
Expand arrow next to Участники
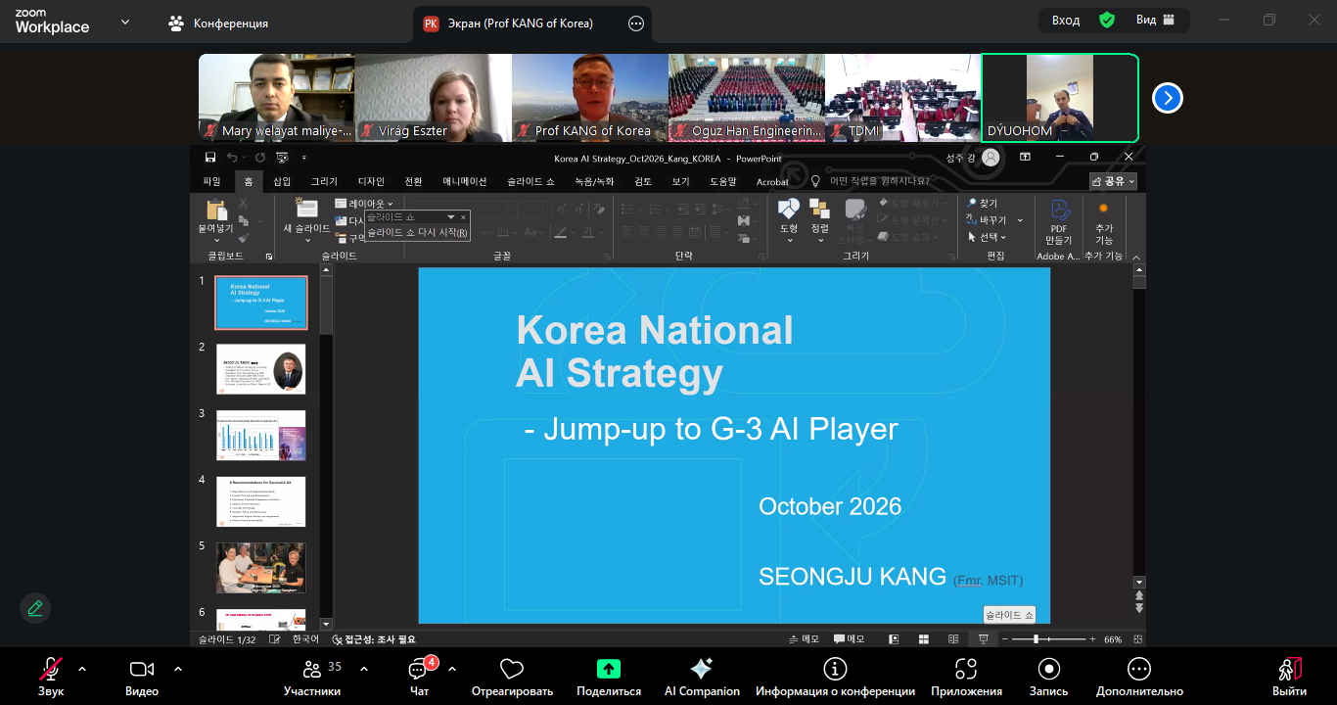tap(364, 669)
